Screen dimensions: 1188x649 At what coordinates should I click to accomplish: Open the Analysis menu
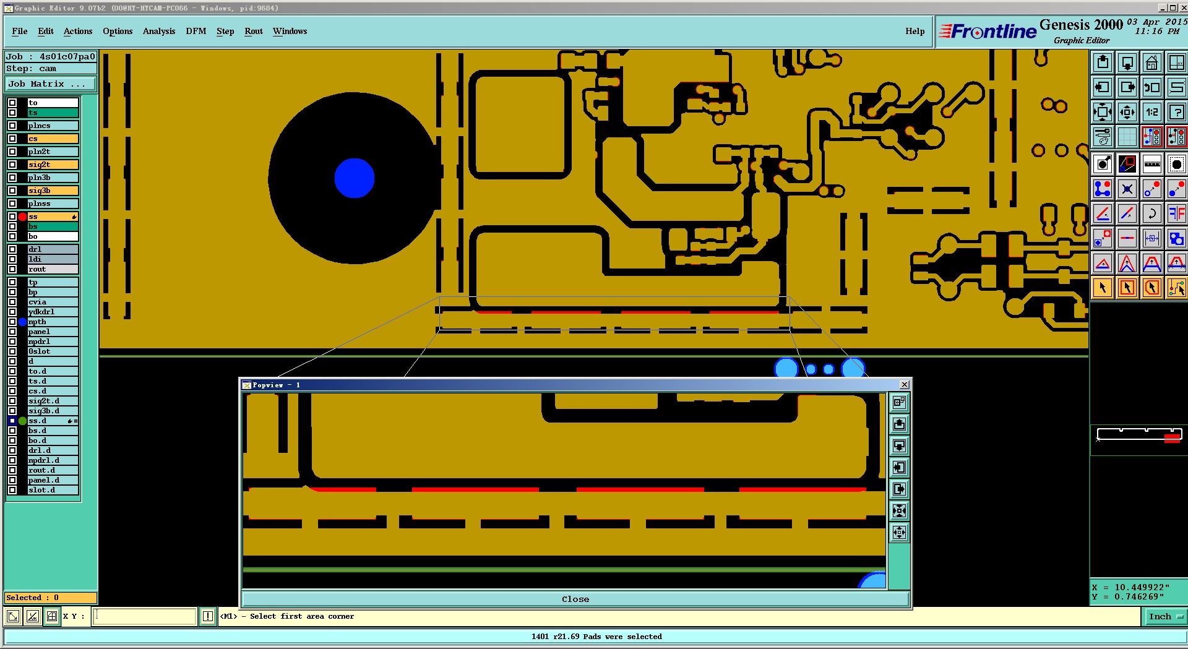click(159, 32)
